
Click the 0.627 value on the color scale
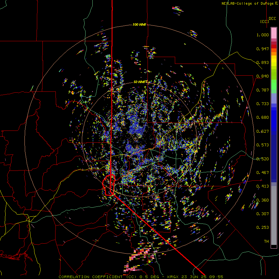(263, 131)
